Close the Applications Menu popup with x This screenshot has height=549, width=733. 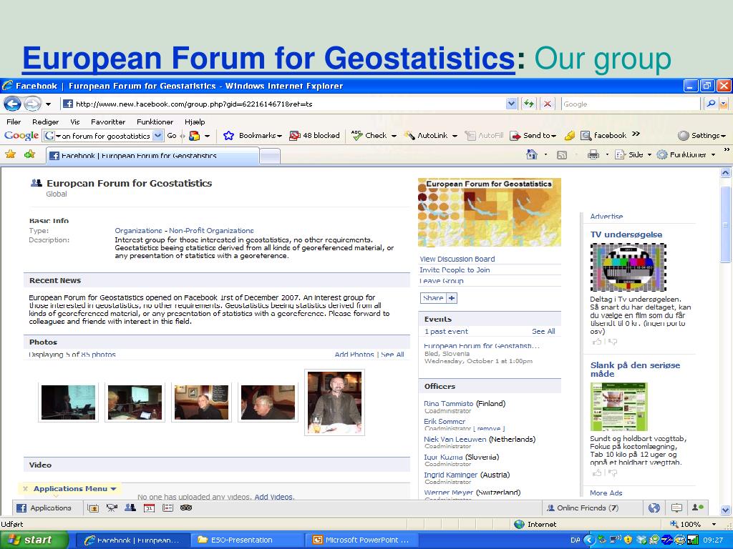pyautogui.click(x=25, y=489)
